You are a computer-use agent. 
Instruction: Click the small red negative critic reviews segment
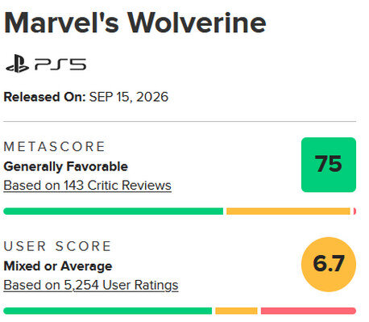[354, 211]
